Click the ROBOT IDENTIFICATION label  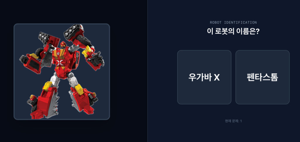pyautogui.click(x=233, y=23)
